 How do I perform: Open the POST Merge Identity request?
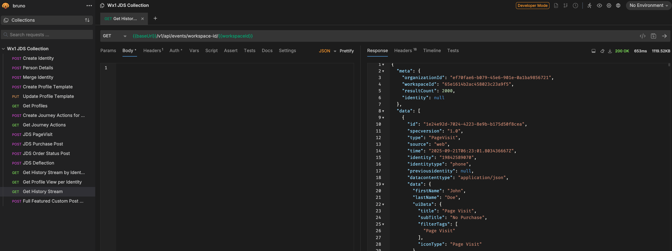(48, 77)
